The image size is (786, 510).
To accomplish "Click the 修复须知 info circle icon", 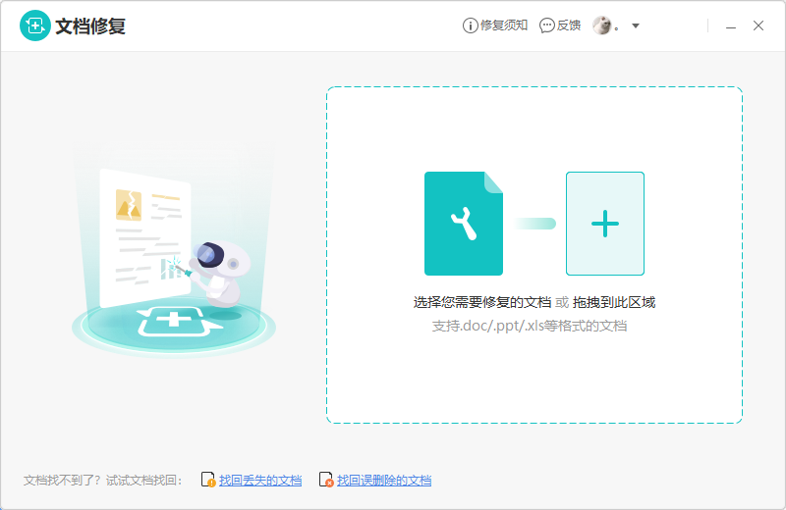I will [470, 25].
